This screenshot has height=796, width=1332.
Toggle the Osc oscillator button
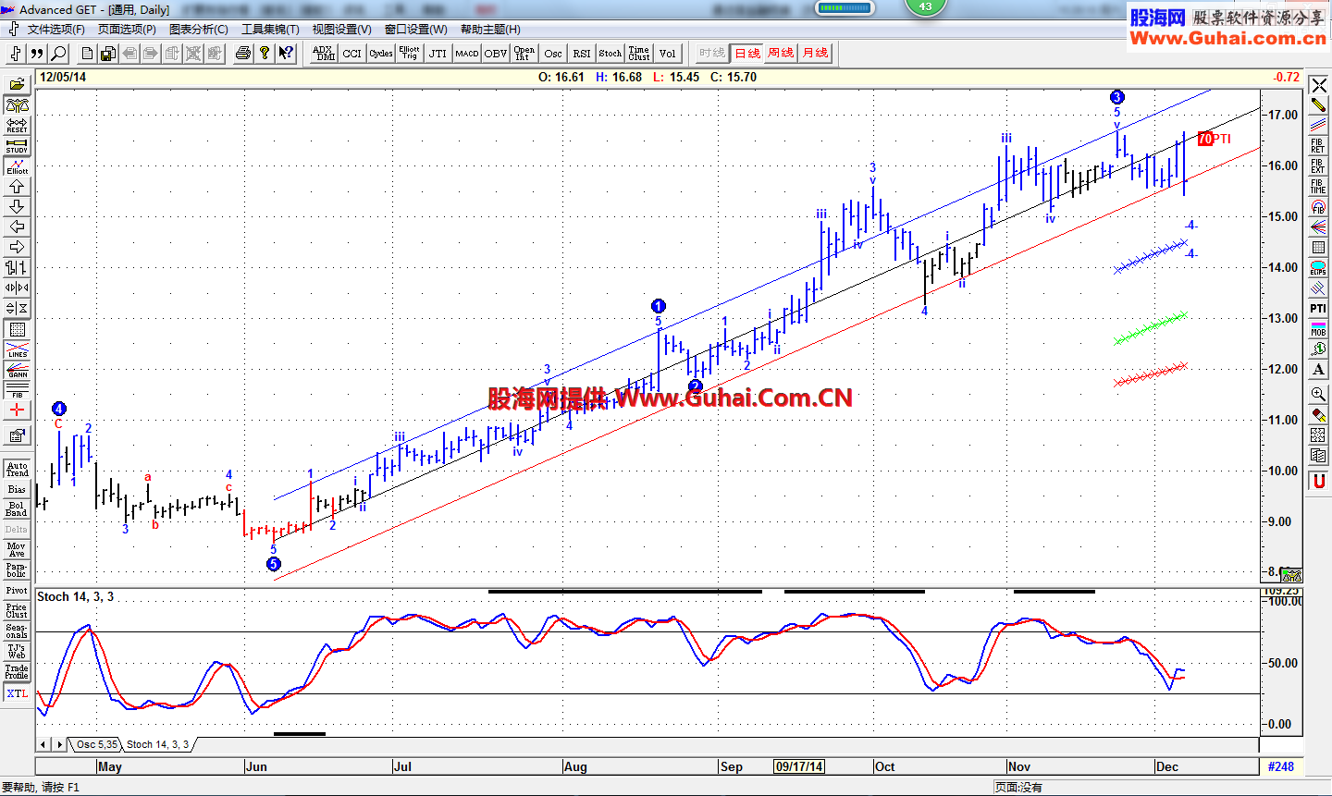point(553,53)
